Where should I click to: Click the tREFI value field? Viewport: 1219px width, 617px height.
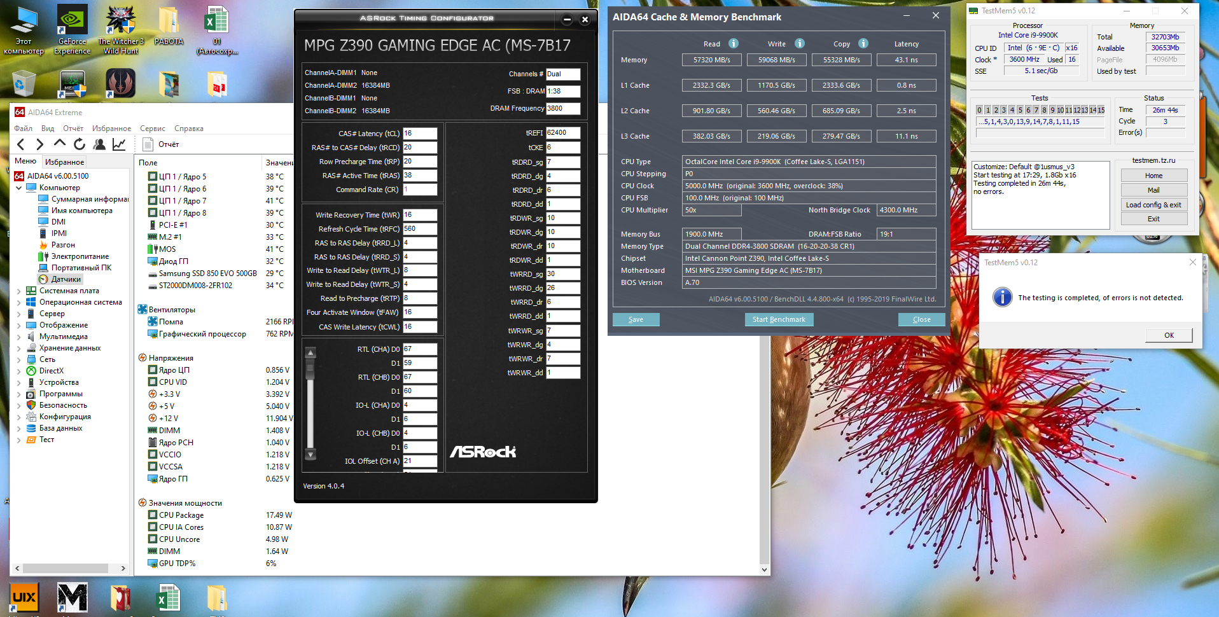(x=563, y=133)
